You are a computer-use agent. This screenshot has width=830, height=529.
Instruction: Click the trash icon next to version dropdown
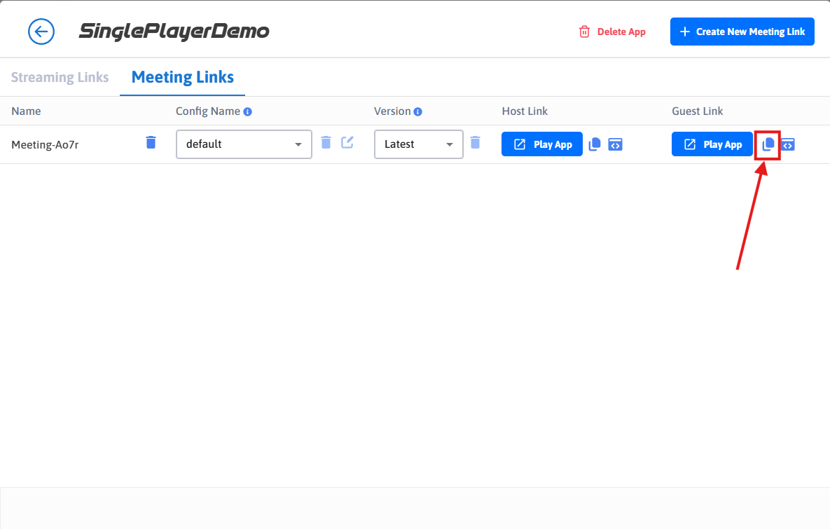[x=475, y=143]
